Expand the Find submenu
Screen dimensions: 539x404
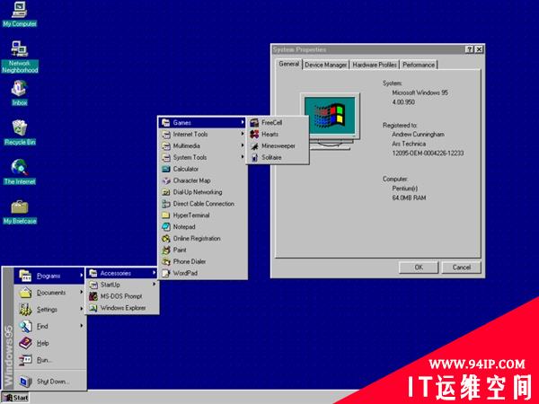[x=49, y=327]
